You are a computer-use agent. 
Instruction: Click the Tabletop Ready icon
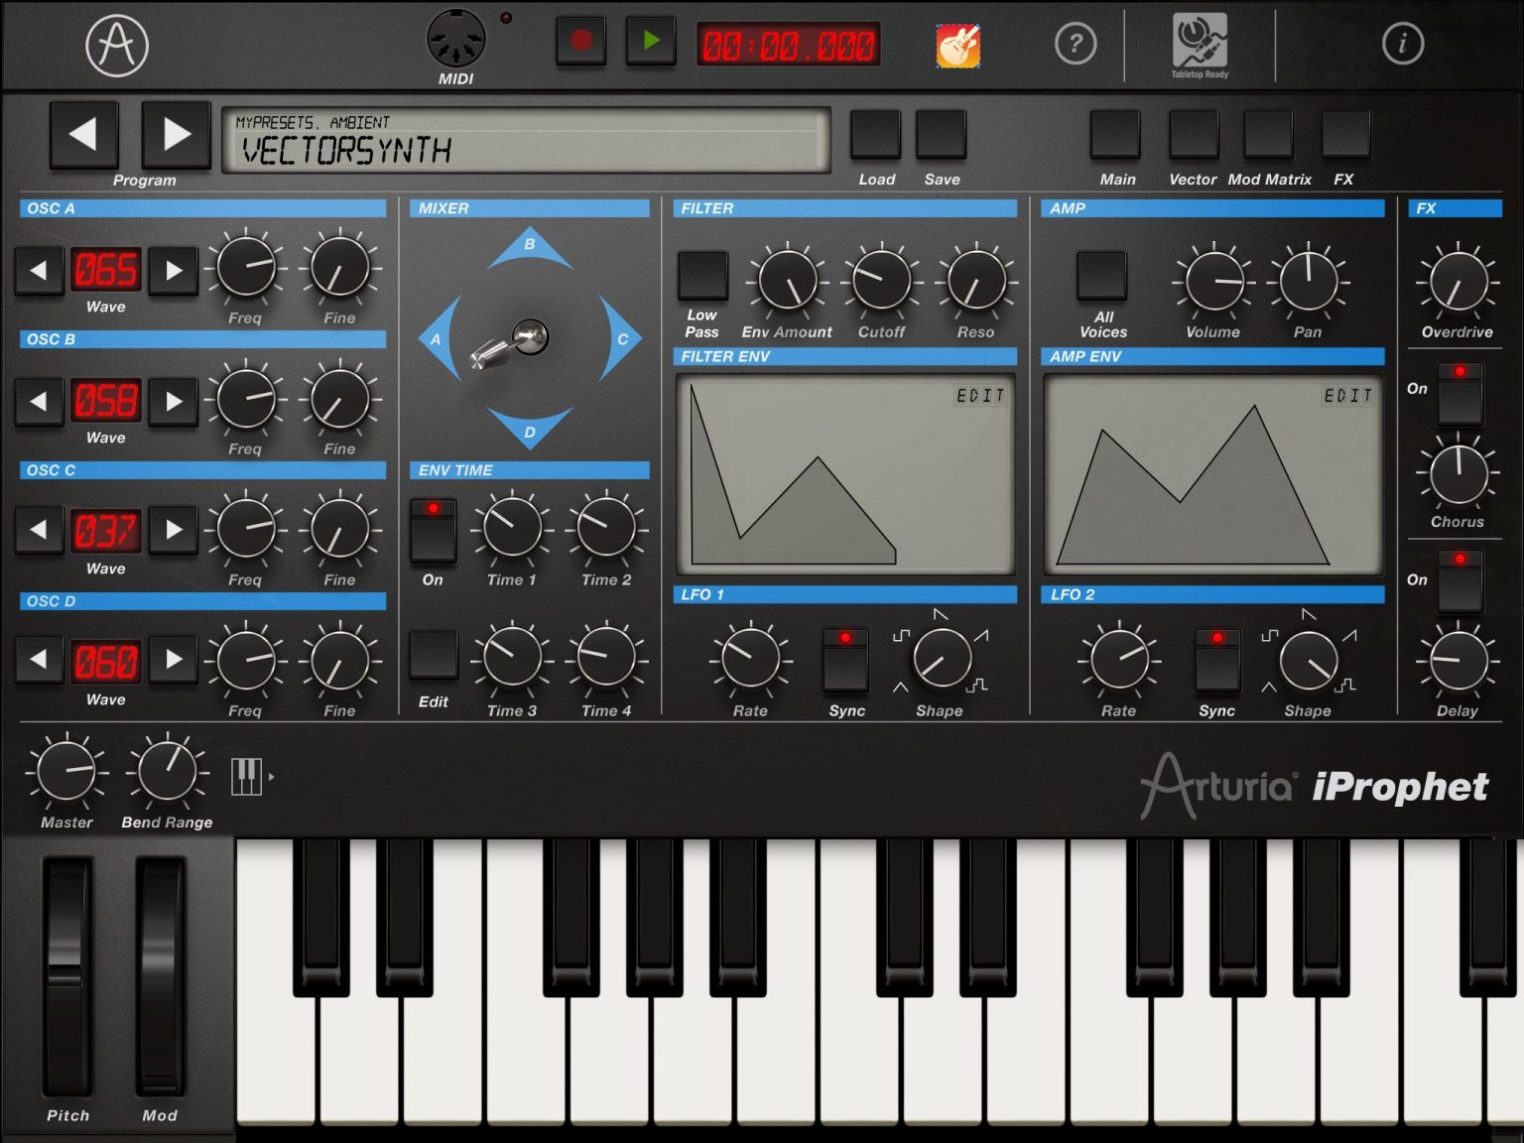pos(1199,40)
